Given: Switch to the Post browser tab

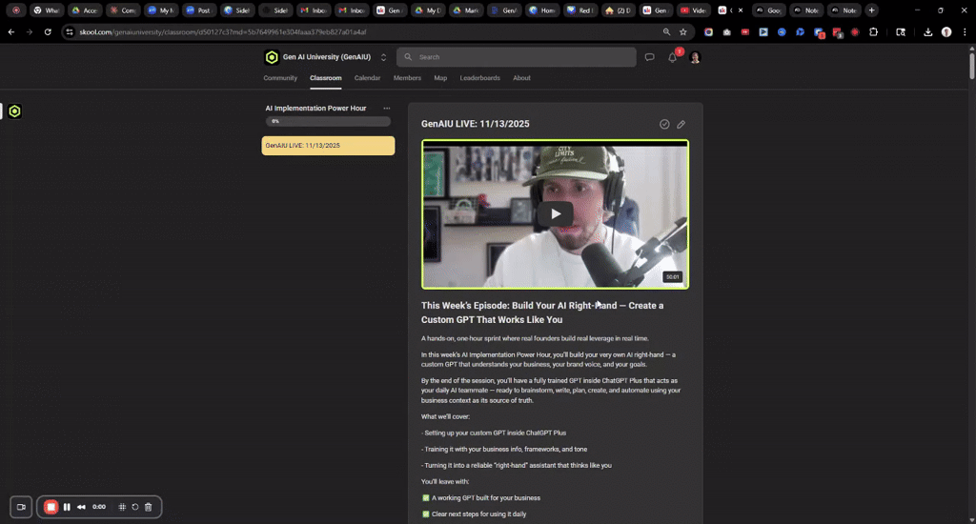Looking at the screenshot, I should 198,10.
